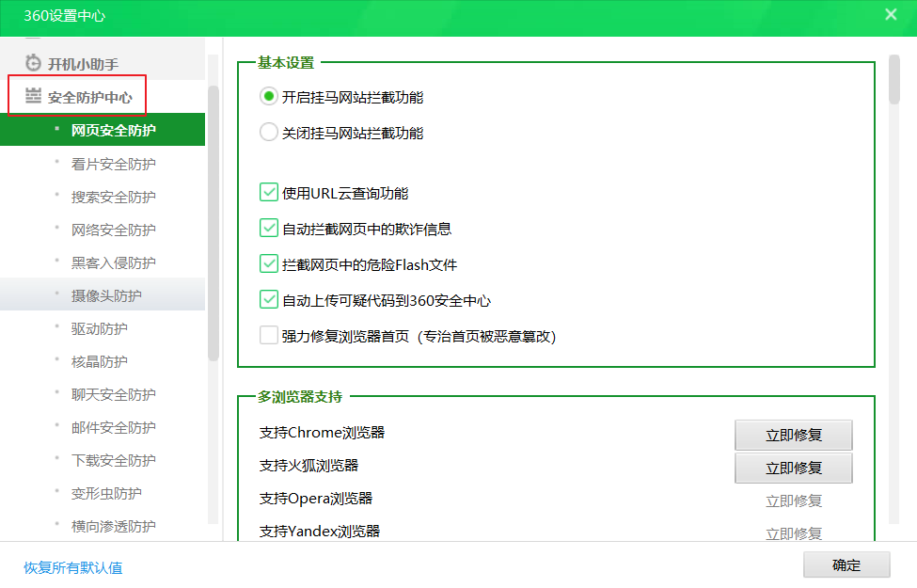Open 网页安全防护 page

pos(103,129)
